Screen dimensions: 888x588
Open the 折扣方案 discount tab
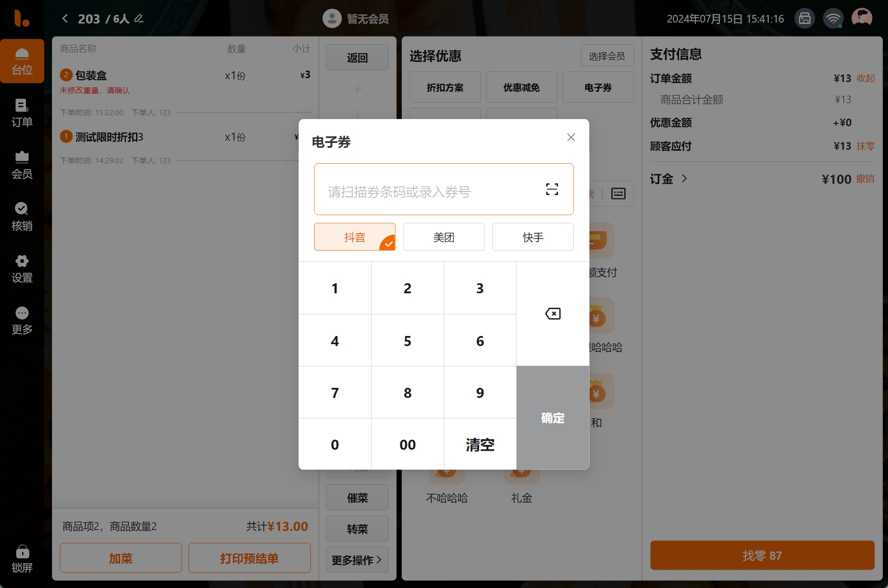pyautogui.click(x=445, y=87)
